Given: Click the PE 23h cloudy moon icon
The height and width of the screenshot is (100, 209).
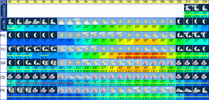Looking at the screenshot, I should [205, 90].
